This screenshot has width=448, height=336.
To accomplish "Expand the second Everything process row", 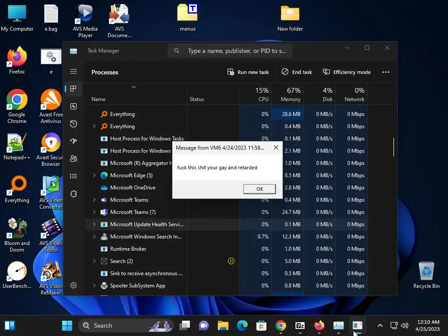I will (94, 126).
